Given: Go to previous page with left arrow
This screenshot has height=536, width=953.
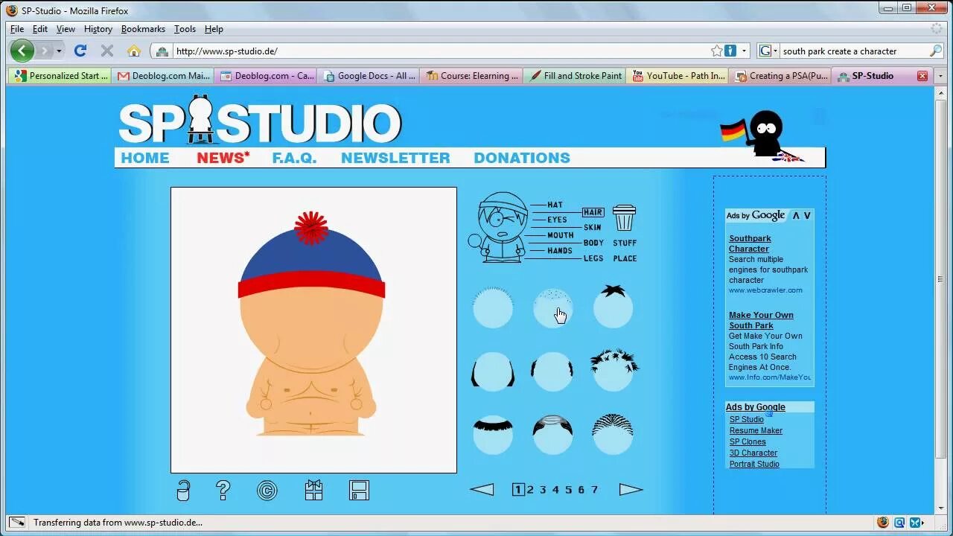Looking at the screenshot, I should [x=482, y=489].
